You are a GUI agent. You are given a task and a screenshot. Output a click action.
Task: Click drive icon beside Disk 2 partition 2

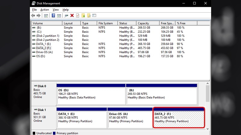coord(34,40)
